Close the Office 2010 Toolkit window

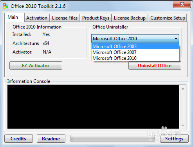(x=182, y=4)
